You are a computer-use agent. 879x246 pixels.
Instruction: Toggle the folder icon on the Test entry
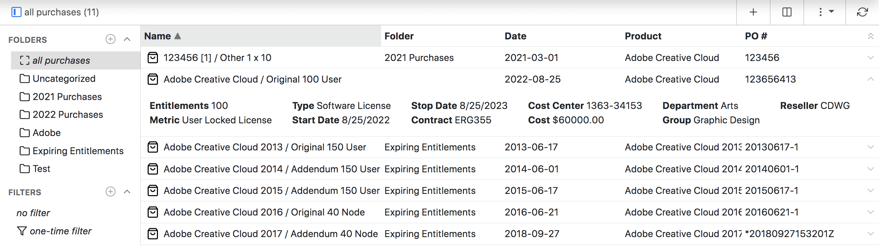(24, 169)
